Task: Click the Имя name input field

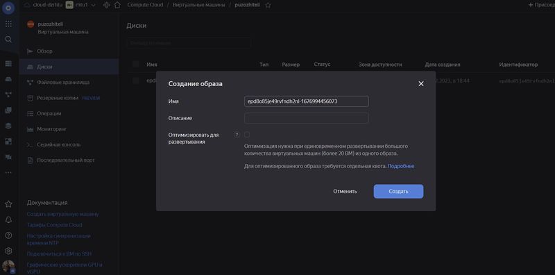Action: 307,101
